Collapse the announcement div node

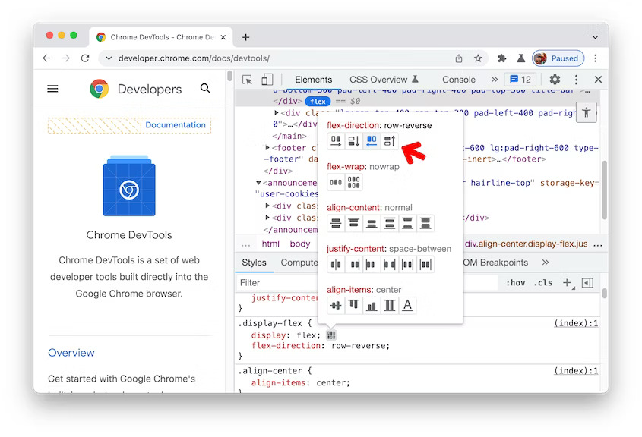coord(258,182)
